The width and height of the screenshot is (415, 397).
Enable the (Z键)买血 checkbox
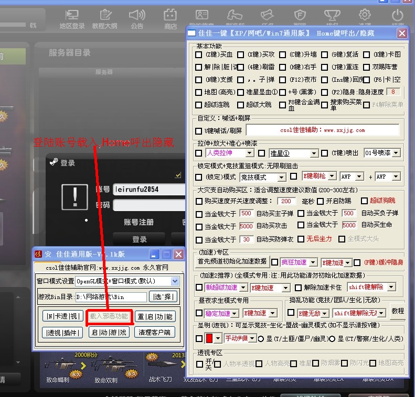[198, 54]
